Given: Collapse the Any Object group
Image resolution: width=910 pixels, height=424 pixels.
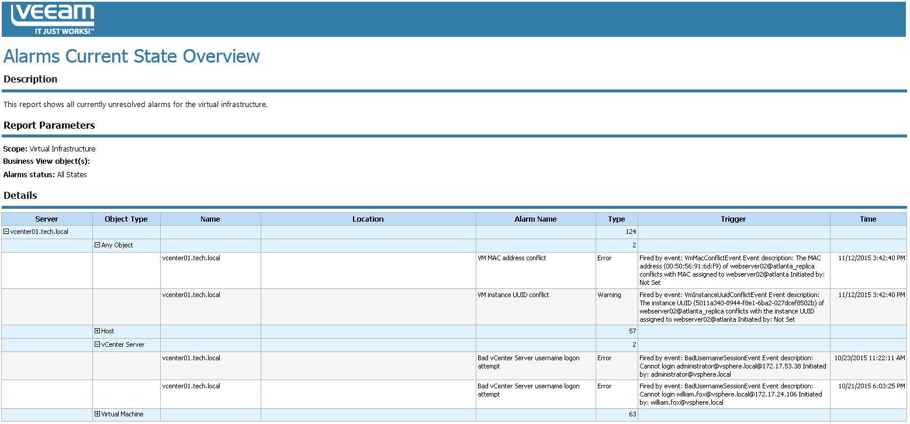Looking at the screenshot, I should (98, 245).
